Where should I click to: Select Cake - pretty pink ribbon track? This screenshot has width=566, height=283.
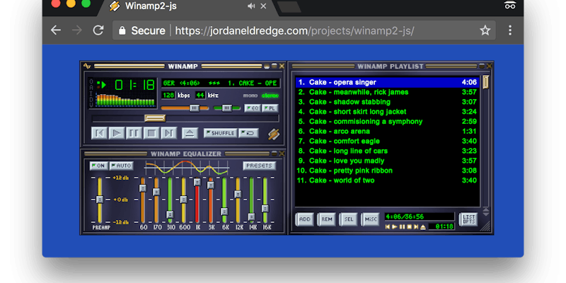click(x=388, y=171)
